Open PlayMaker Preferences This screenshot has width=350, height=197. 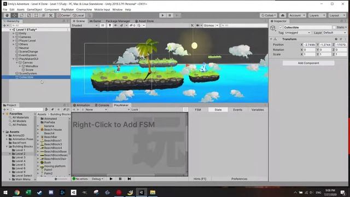point(240,179)
